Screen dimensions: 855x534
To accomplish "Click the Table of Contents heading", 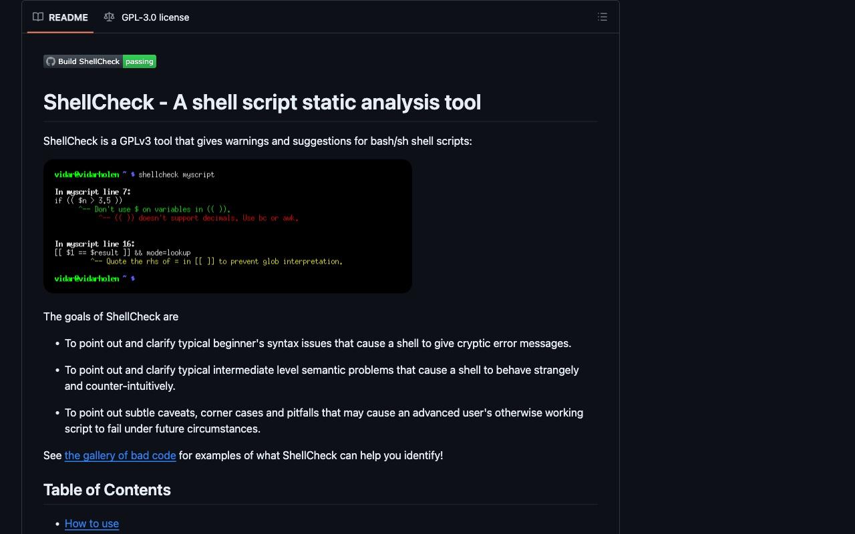I will 107,490.
